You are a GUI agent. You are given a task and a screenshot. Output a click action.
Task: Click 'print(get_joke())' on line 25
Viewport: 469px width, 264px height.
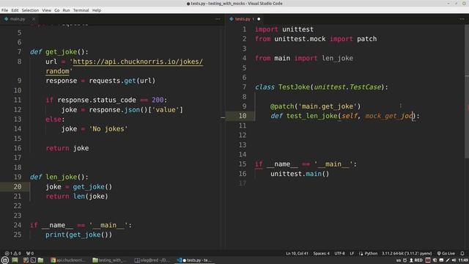click(x=79, y=235)
